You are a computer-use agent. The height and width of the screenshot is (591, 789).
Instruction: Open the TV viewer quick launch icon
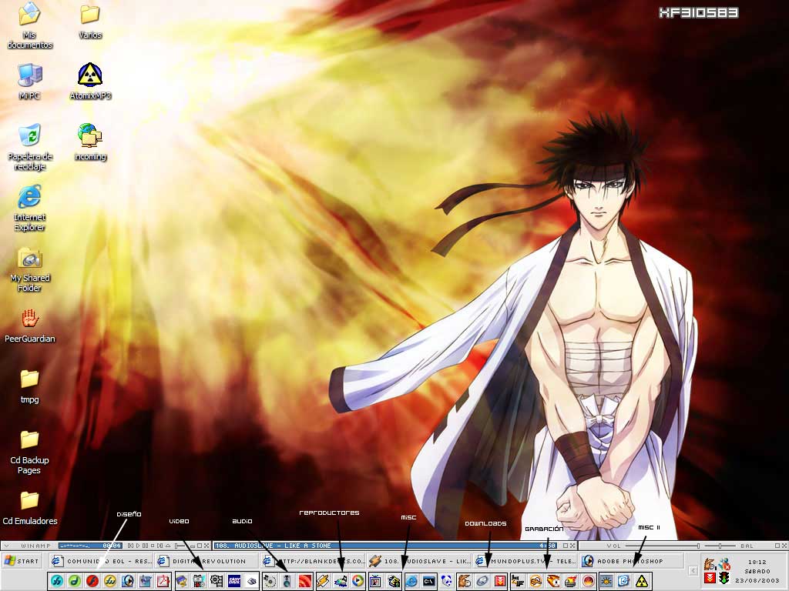pyautogui.click(x=375, y=581)
